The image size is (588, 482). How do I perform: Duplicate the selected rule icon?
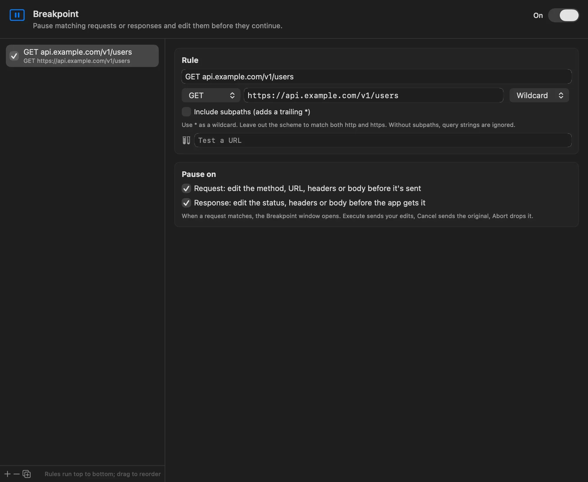(27, 474)
